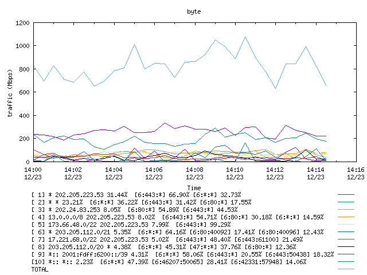Click the red line sample for legend entry [7]
This screenshot has height=275, width=367.
346,239
